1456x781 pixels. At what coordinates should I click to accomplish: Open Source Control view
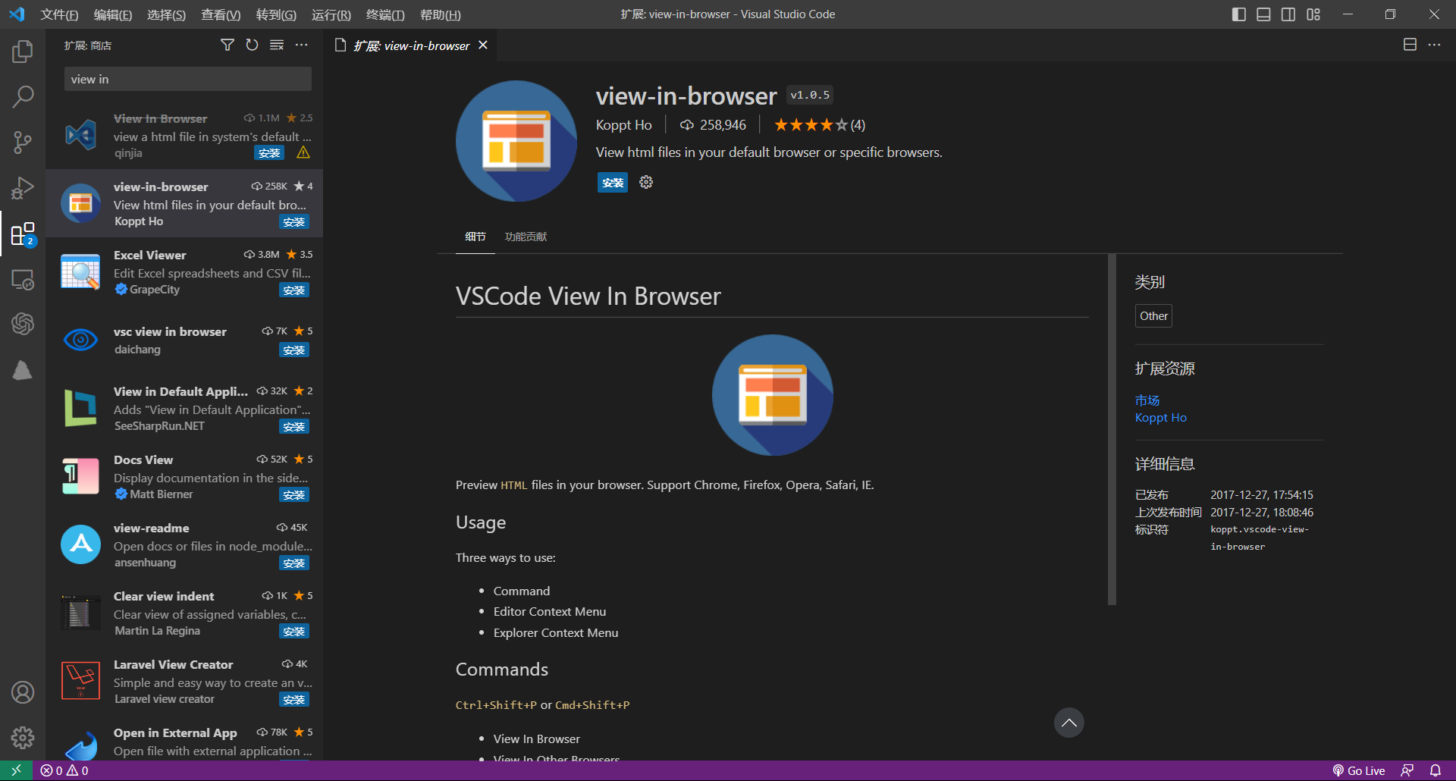(x=23, y=143)
